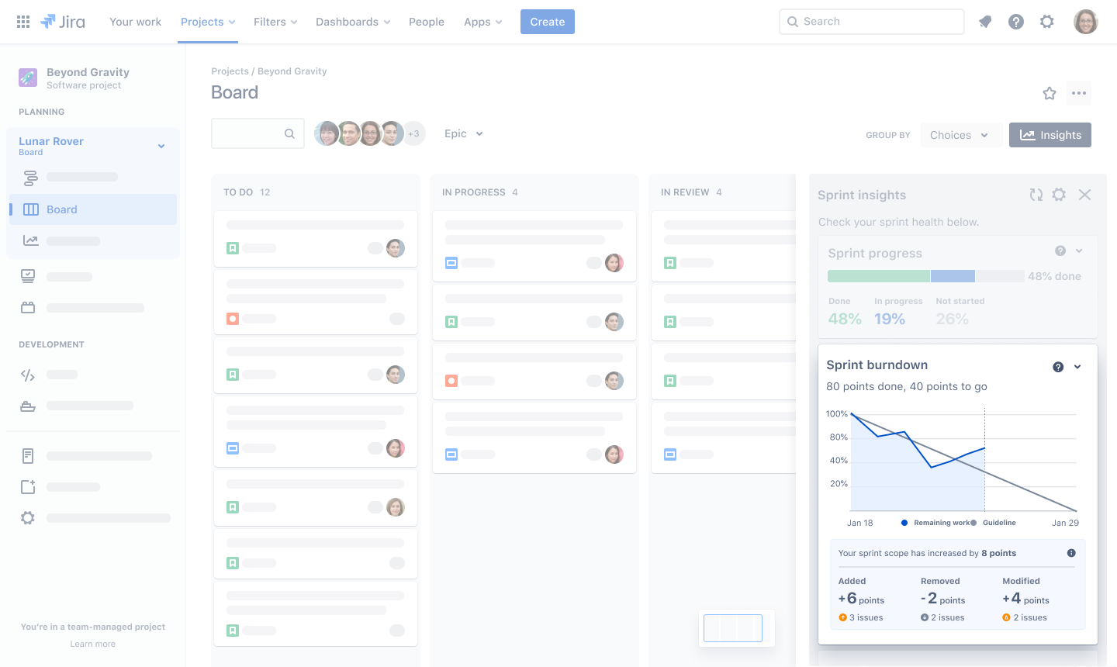
Task: Open the roadmap icon in sidebar
Action: click(x=30, y=178)
